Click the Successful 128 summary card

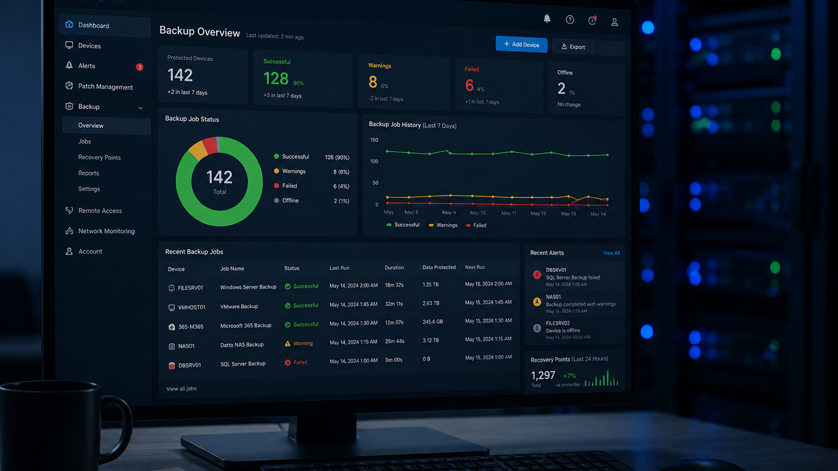pos(302,78)
